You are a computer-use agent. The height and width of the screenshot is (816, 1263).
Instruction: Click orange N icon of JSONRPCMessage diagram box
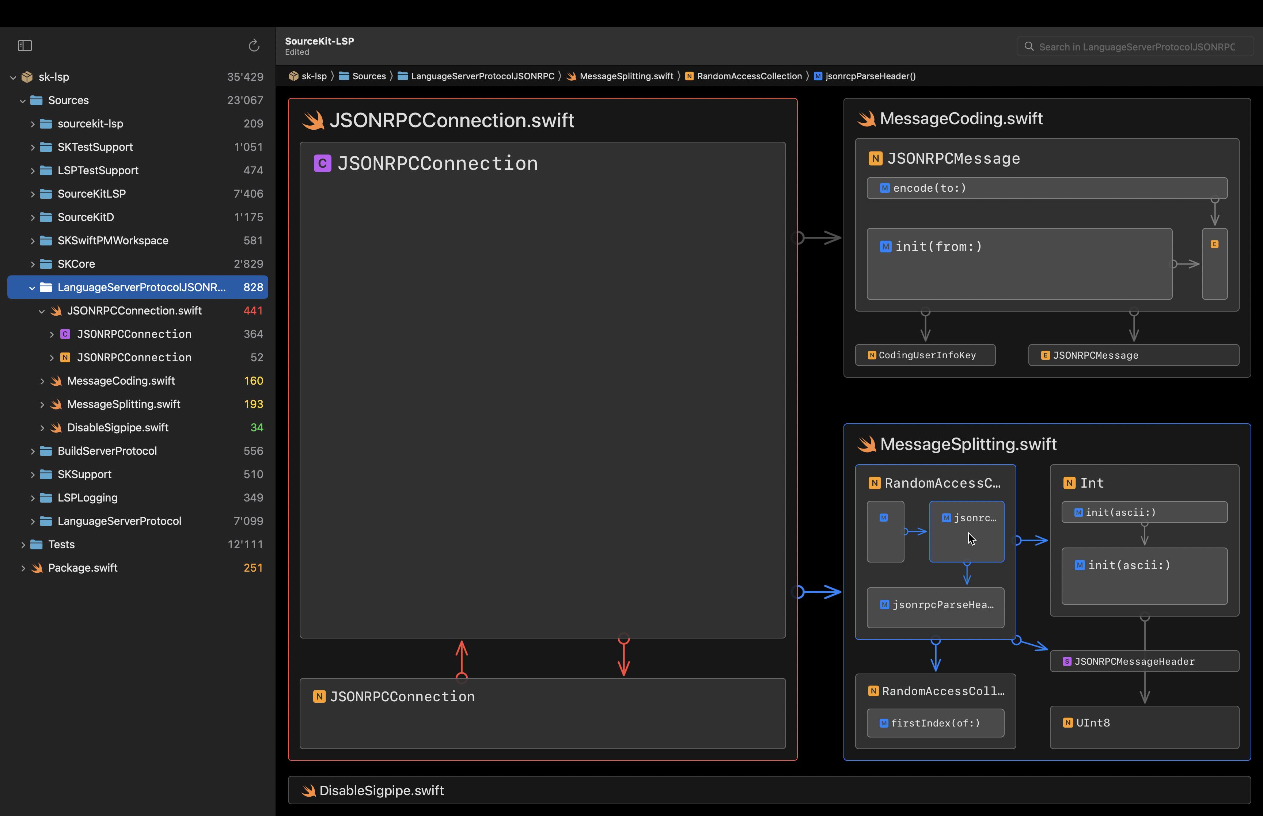pos(876,159)
